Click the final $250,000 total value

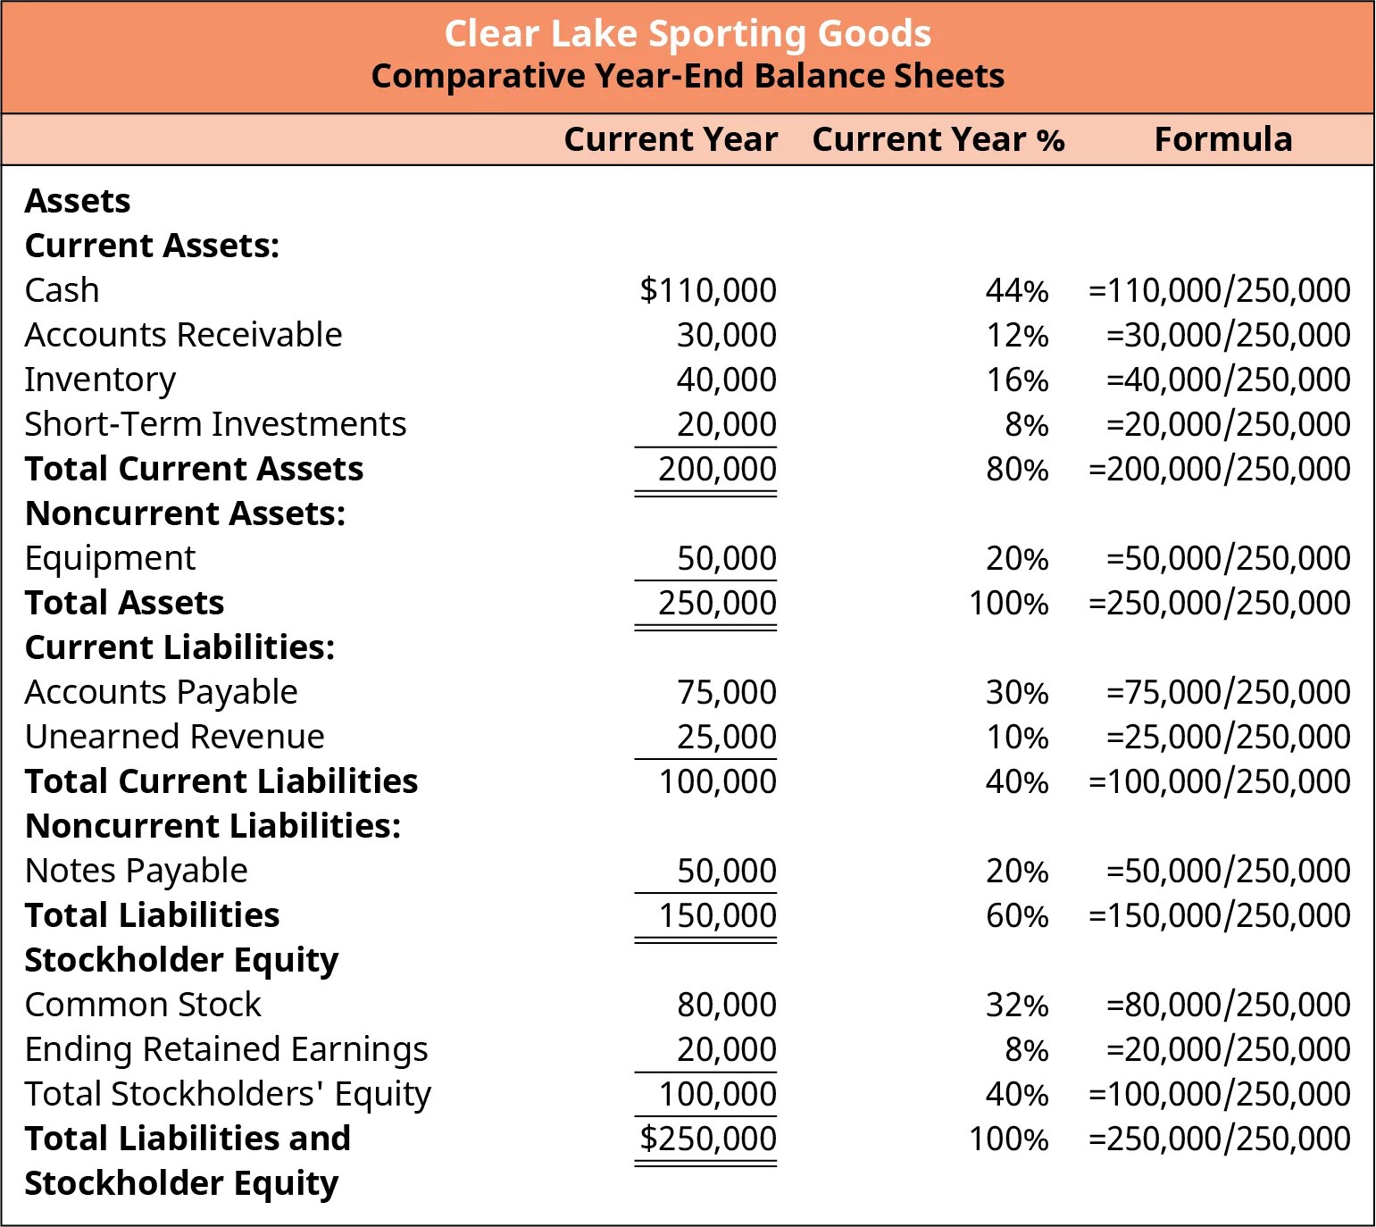coord(708,1139)
